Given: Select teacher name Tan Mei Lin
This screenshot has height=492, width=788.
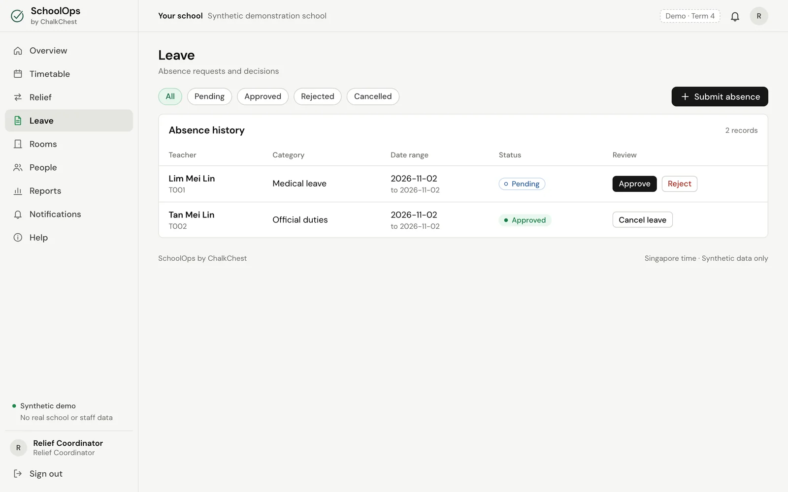Looking at the screenshot, I should tap(192, 215).
